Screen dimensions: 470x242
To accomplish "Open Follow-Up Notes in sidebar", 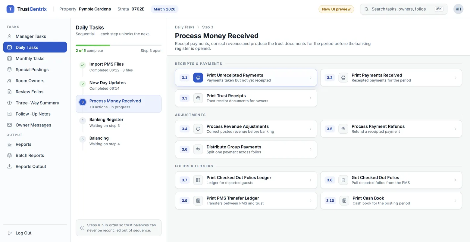I will point(35,114).
